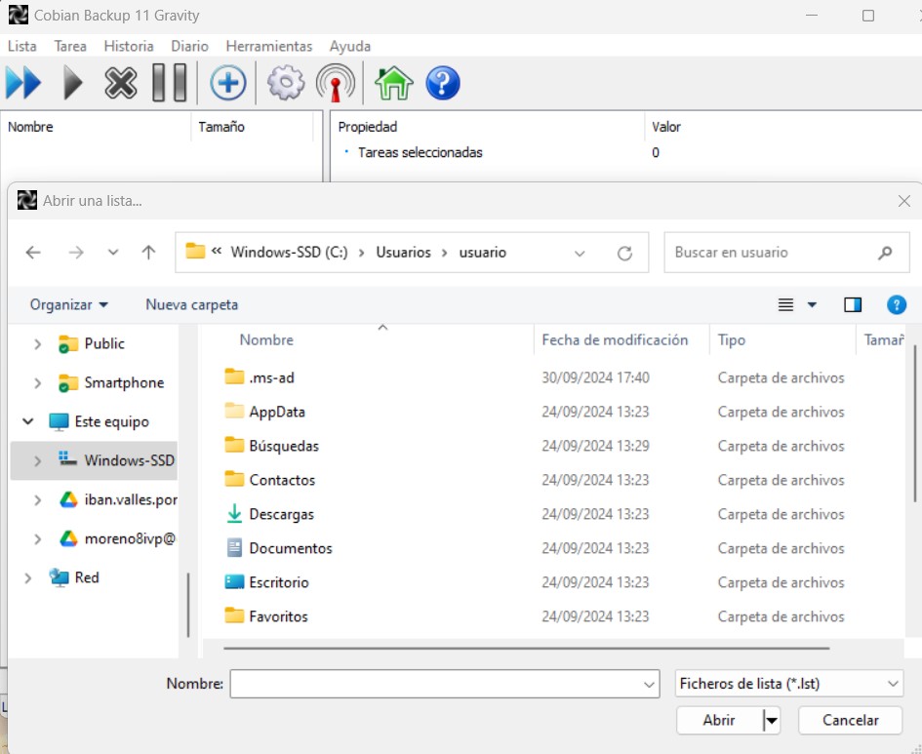Toggle the preview pane icon in dialog
Screen dimensions: 922x754
point(853,305)
